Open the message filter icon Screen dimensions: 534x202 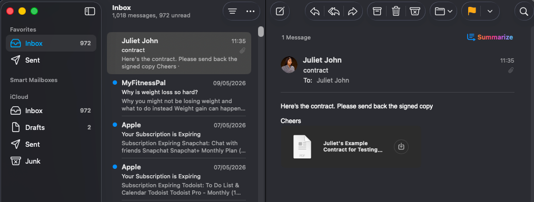(x=232, y=11)
